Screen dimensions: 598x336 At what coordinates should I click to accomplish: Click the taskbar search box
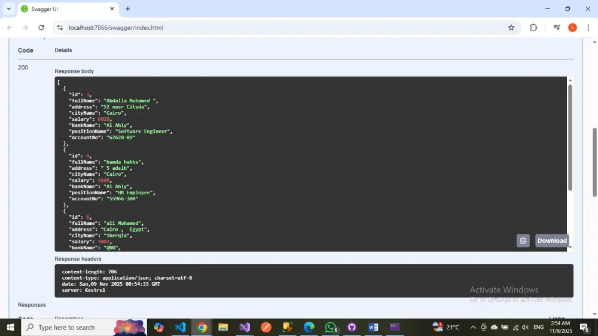click(84, 327)
